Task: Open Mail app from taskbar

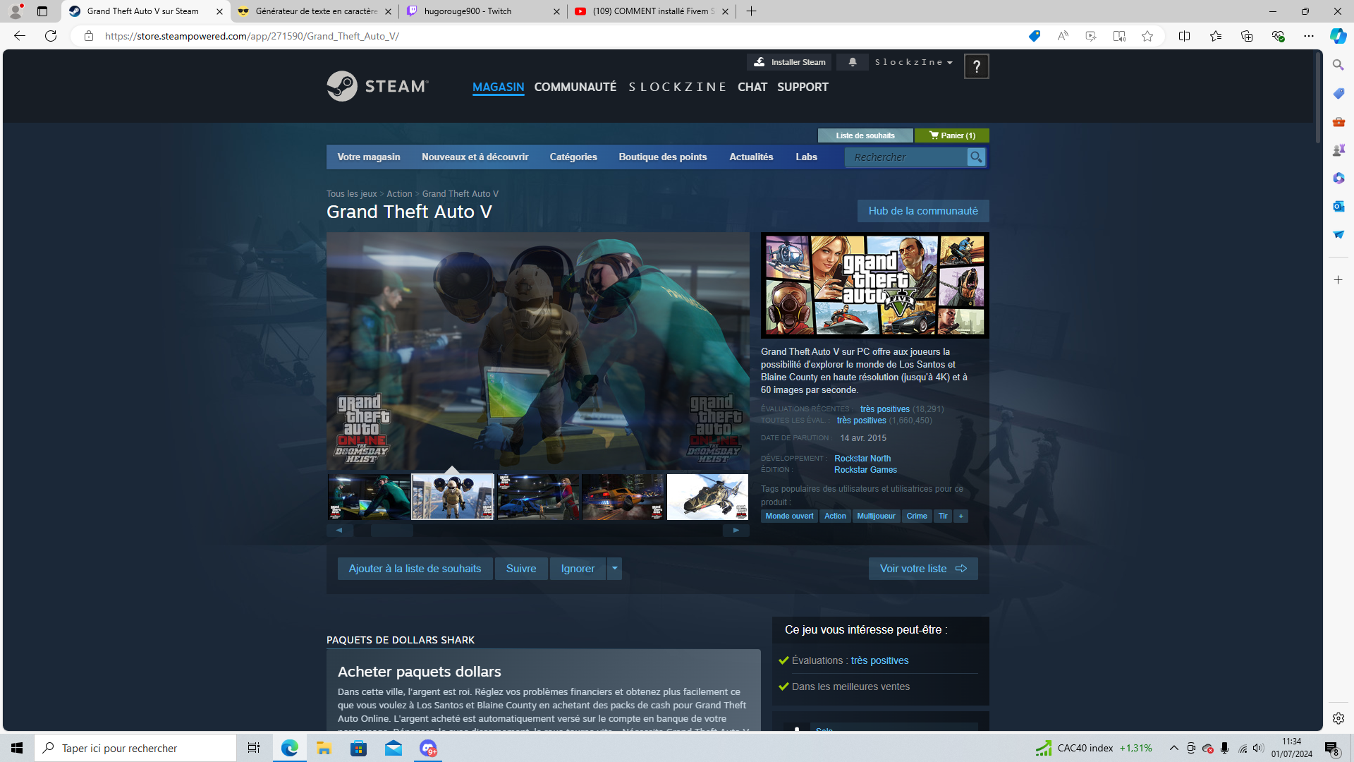Action: point(393,748)
